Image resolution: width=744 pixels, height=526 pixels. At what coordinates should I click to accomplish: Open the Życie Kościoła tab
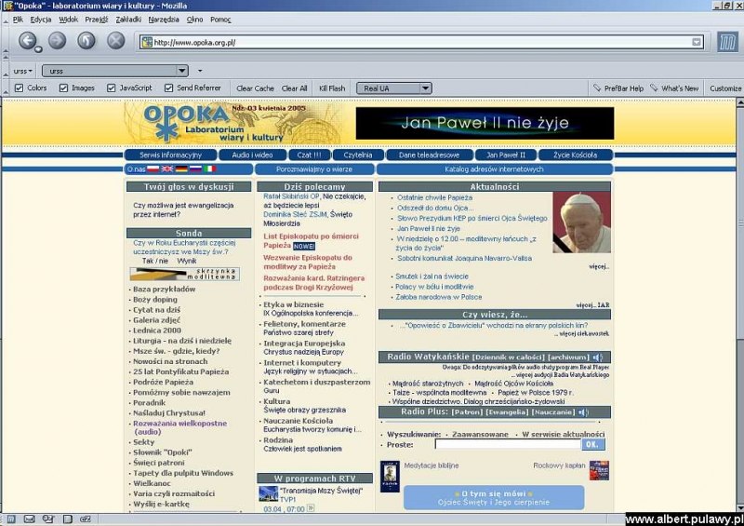point(576,155)
